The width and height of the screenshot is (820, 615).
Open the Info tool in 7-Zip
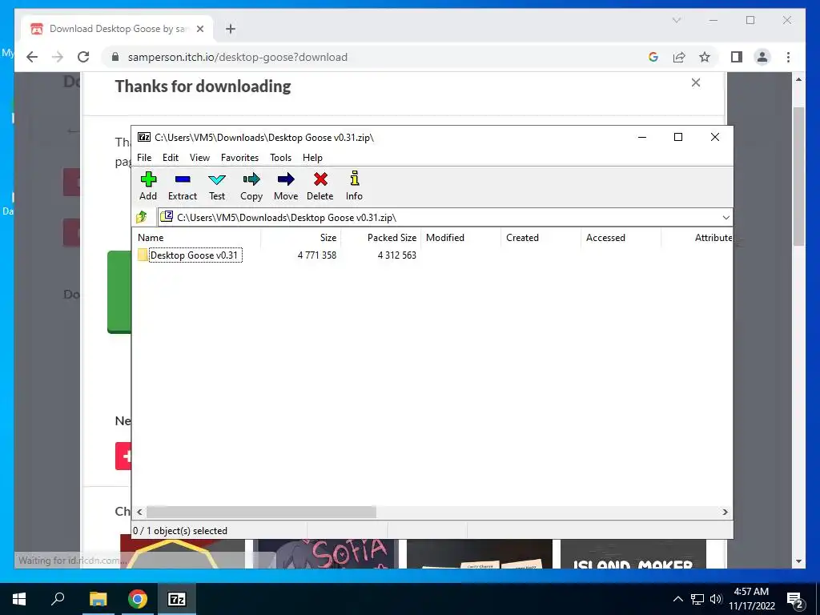[354, 186]
